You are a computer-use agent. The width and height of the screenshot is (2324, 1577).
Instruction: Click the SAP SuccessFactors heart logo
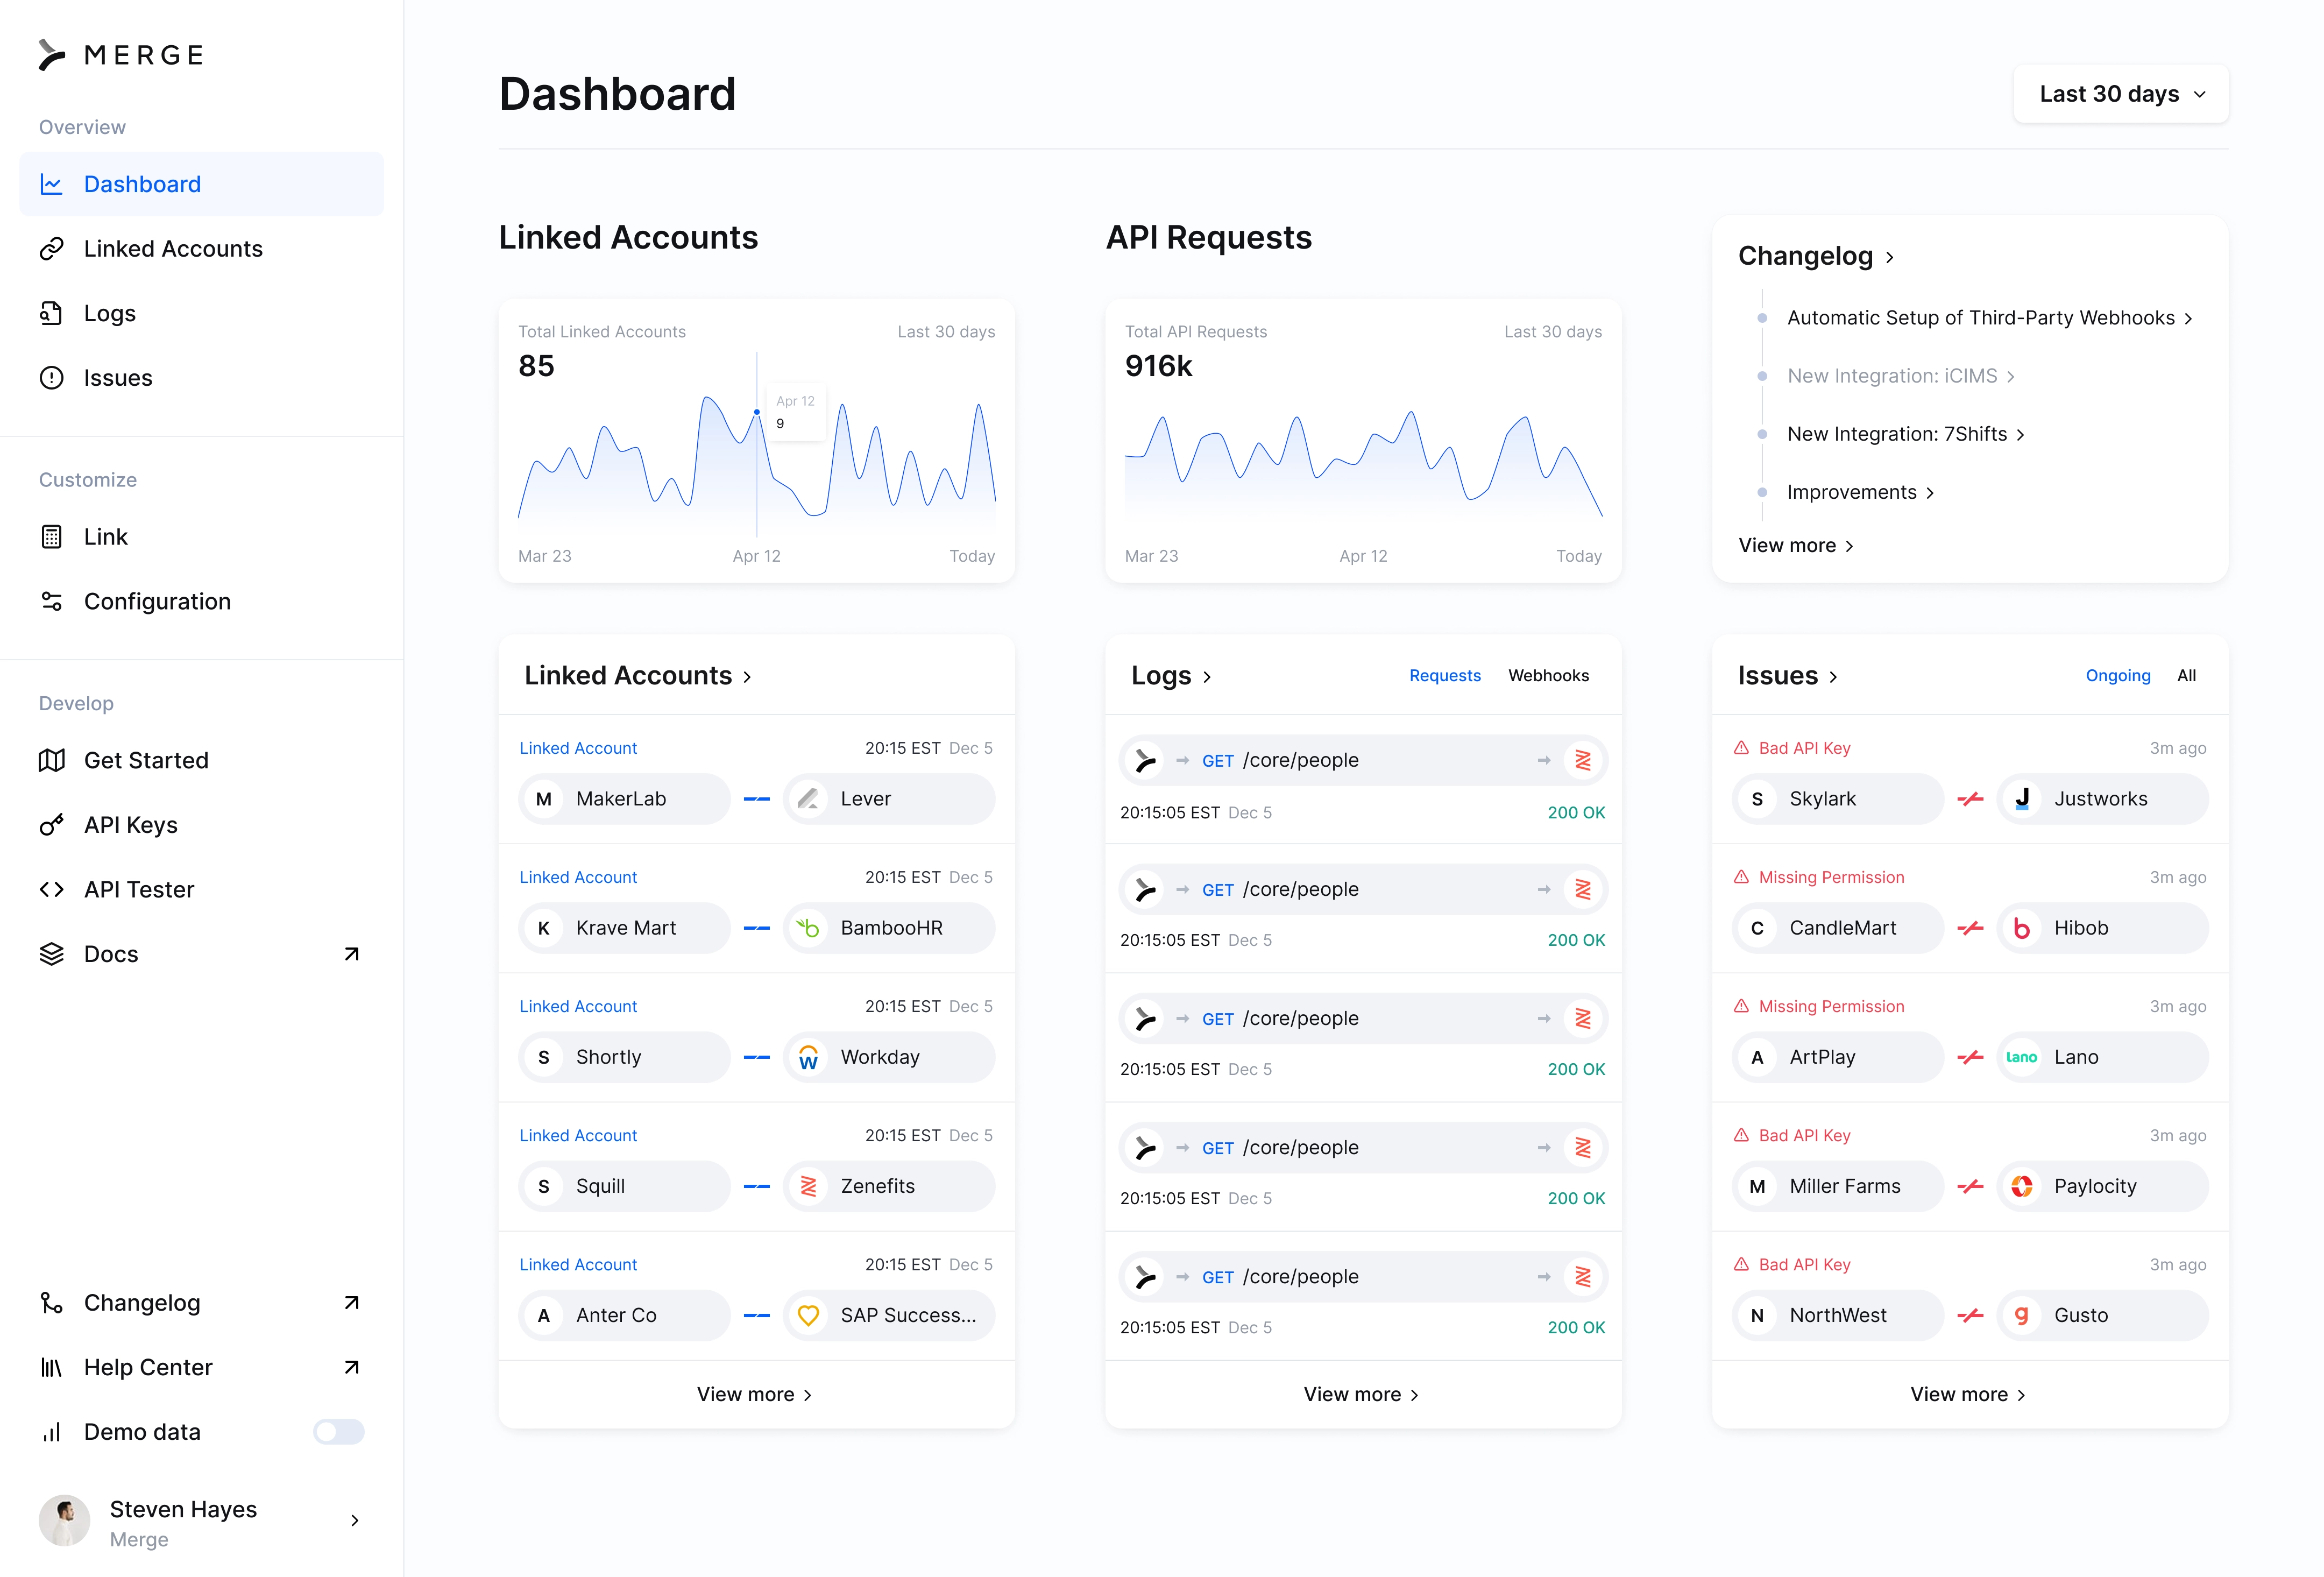click(x=808, y=1315)
